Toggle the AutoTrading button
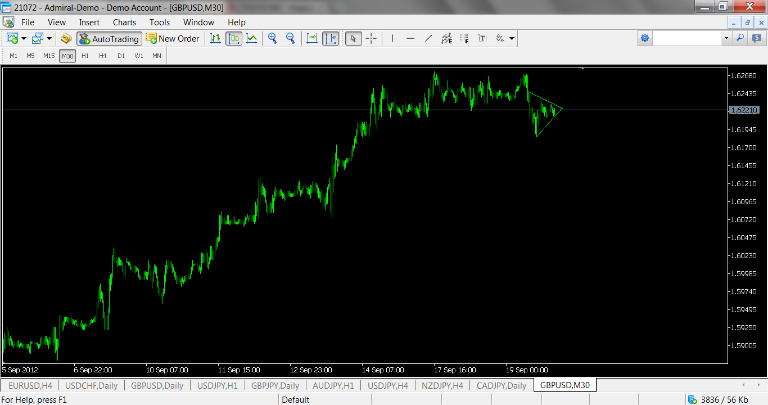Screen dimensions: 768x405 tap(109, 39)
